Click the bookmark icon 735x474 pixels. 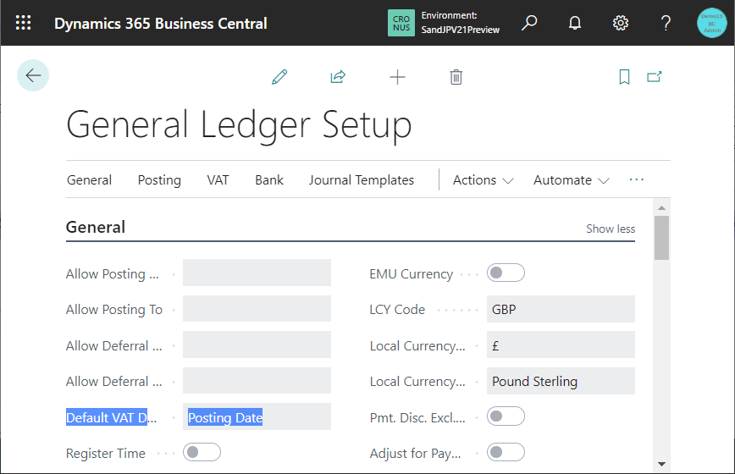(x=624, y=77)
